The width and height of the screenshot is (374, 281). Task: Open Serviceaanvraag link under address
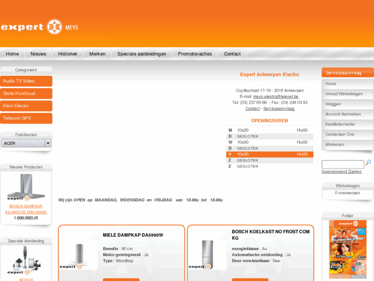279,109
